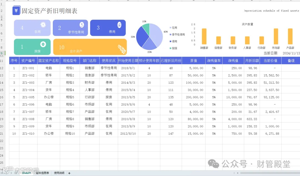300x176 pixels.
Task: Select the 固定资产折旧明细表 title
Action: pyautogui.click(x=49, y=11)
